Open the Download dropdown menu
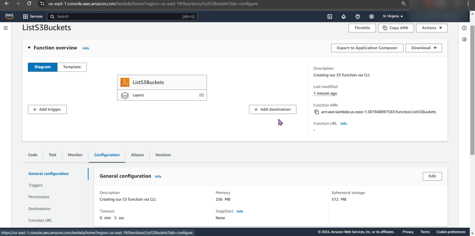Screen dimensions: 475x236 (423, 48)
